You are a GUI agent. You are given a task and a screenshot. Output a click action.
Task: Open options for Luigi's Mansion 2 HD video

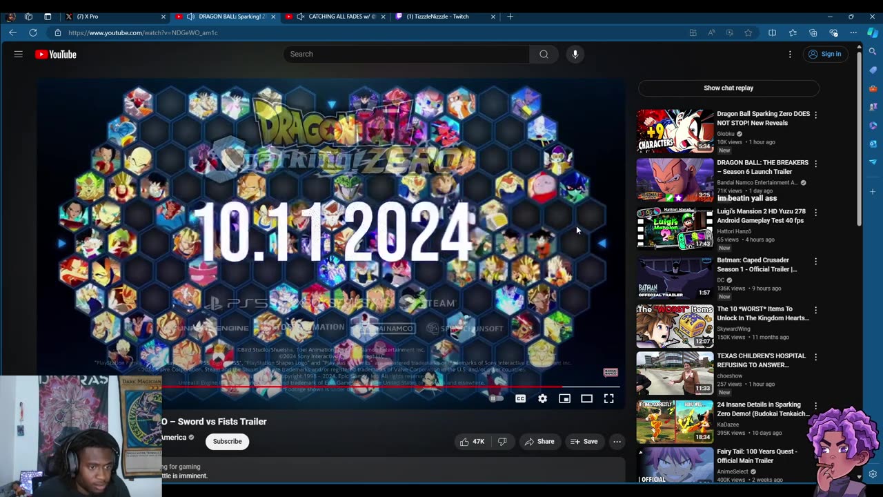click(816, 213)
